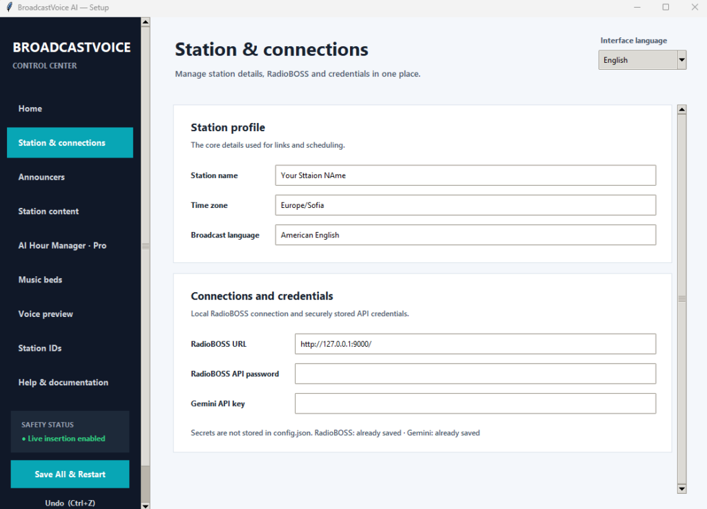
Task: Click the Gemini API key field
Action: pyautogui.click(x=475, y=403)
